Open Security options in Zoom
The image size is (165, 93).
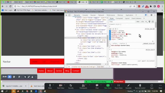coord(71,86)
